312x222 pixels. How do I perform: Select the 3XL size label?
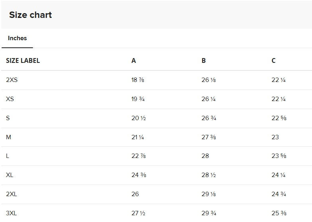pos(12,213)
